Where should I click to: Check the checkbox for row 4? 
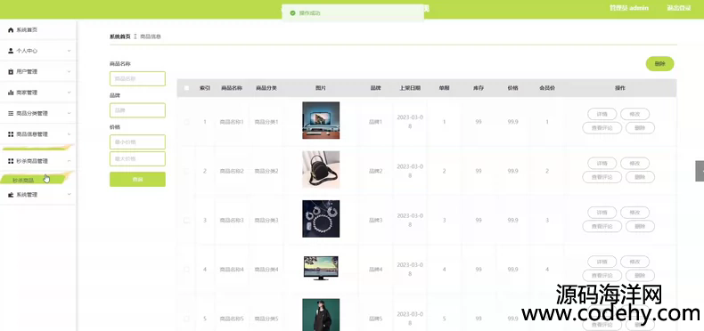187,270
